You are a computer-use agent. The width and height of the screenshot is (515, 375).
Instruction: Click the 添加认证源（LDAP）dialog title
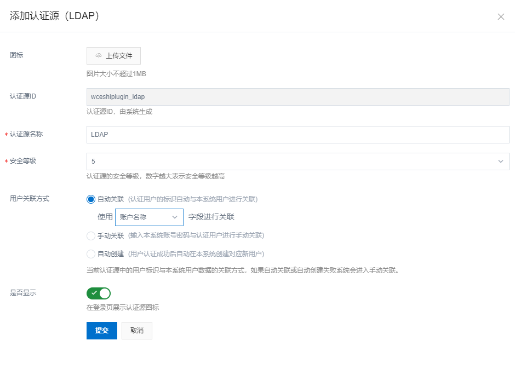point(55,16)
